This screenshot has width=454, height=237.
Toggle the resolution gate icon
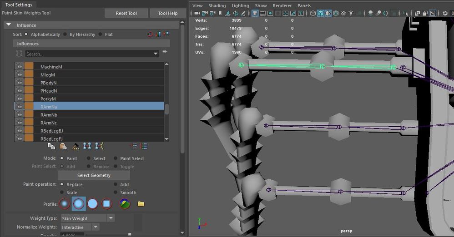pyautogui.click(x=270, y=13)
